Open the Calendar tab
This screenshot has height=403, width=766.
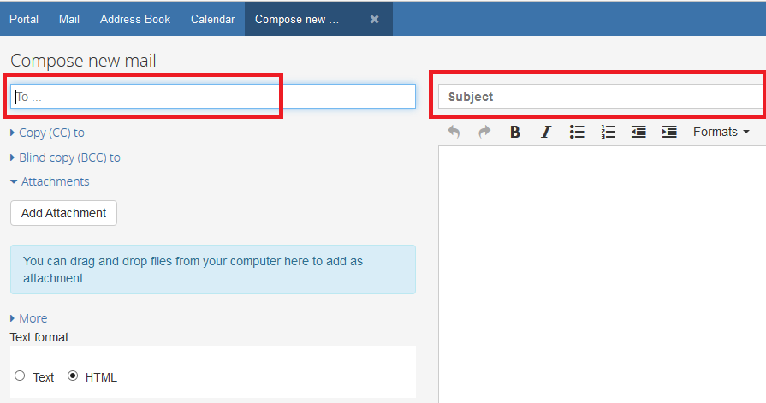[x=212, y=19]
